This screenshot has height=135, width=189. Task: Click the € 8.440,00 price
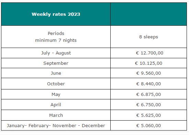coord(148,84)
